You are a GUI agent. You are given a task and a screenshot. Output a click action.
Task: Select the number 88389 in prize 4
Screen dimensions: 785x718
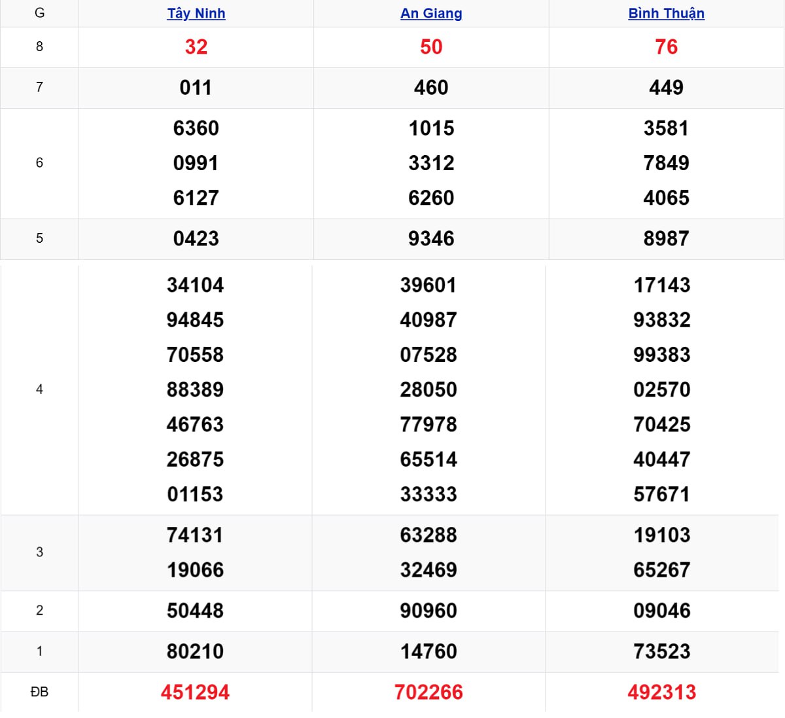point(195,389)
